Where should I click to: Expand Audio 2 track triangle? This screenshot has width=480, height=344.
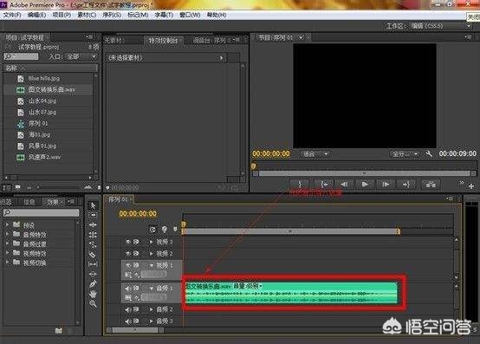point(152,309)
